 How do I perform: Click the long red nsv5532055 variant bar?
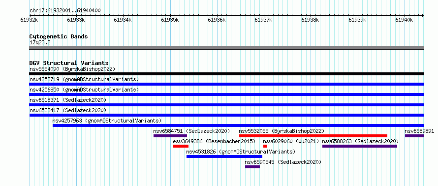[313, 136]
